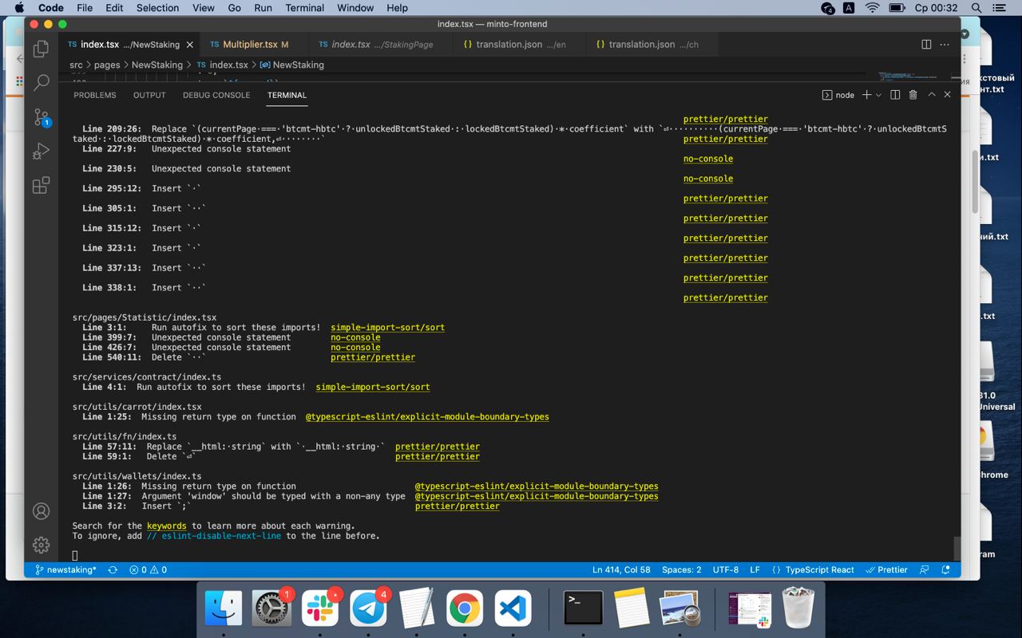
Task: Open TypeScript React language mode selector
Action: coord(819,569)
